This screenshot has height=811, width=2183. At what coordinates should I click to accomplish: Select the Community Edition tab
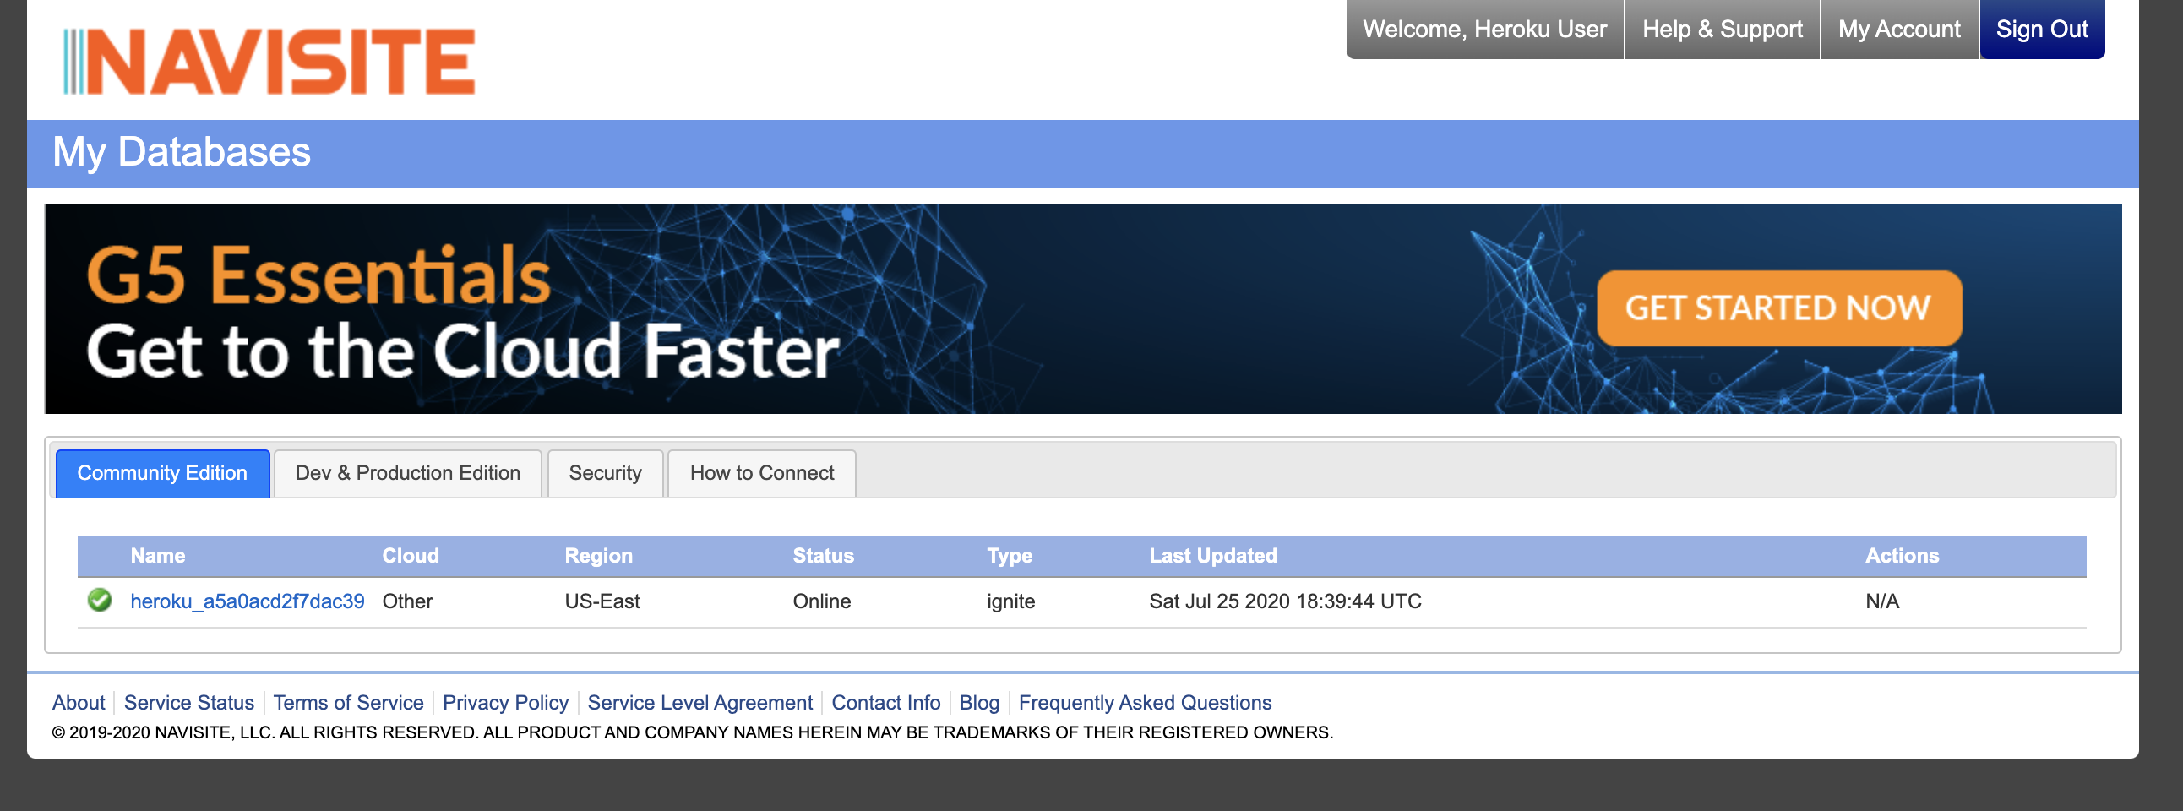pyautogui.click(x=163, y=473)
